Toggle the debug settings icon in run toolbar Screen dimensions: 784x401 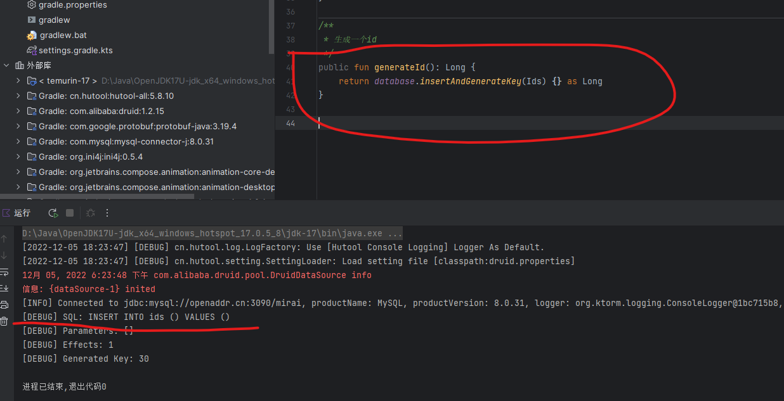pyautogui.click(x=90, y=213)
